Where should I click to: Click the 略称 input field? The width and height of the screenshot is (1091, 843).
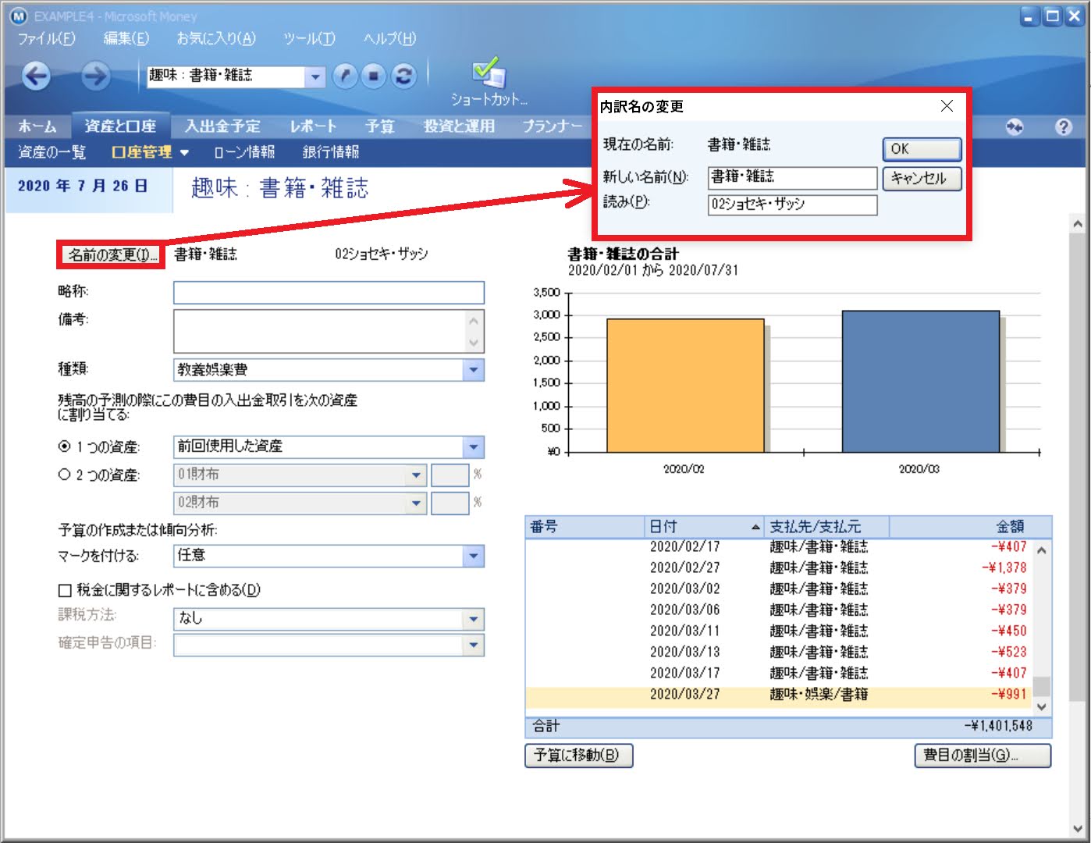click(329, 293)
